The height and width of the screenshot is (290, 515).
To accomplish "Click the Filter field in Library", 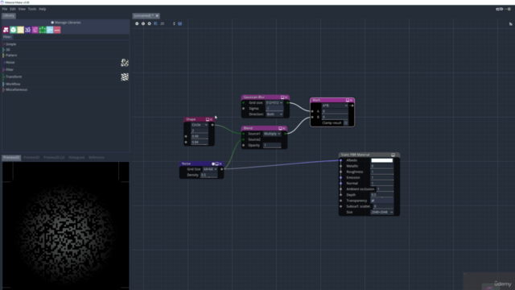I will click(71, 37).
